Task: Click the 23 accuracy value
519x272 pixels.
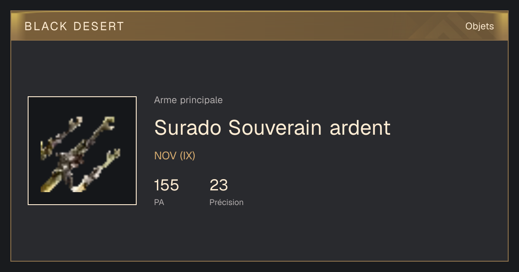Action: pyautogui.click(x=218, y=185)
